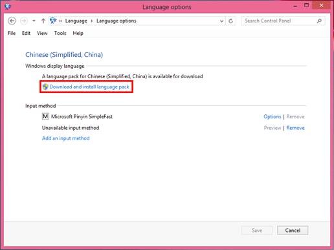Click the shield icon beside Download link

45,87
